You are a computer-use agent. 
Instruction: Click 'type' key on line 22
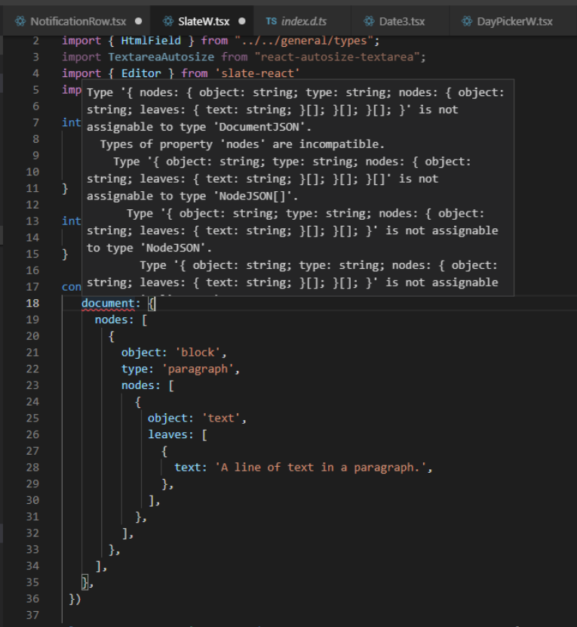pyautogui.click(x=134, y=369)
